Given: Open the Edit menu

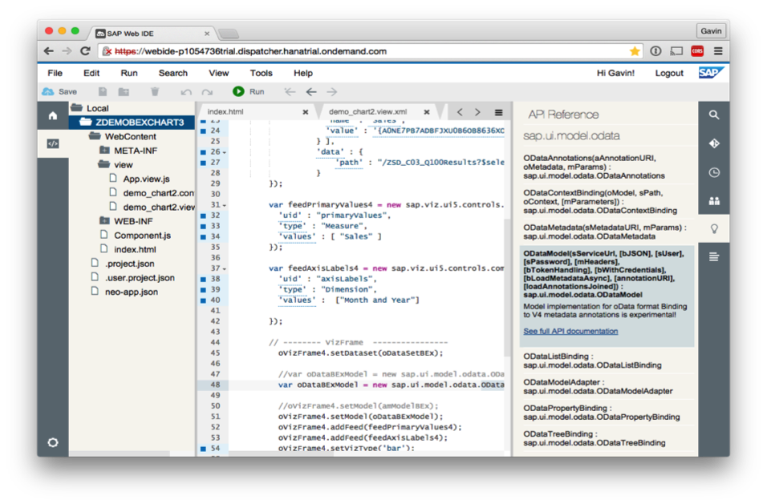Looking at the screenshot, I should (x=91, y=73).
